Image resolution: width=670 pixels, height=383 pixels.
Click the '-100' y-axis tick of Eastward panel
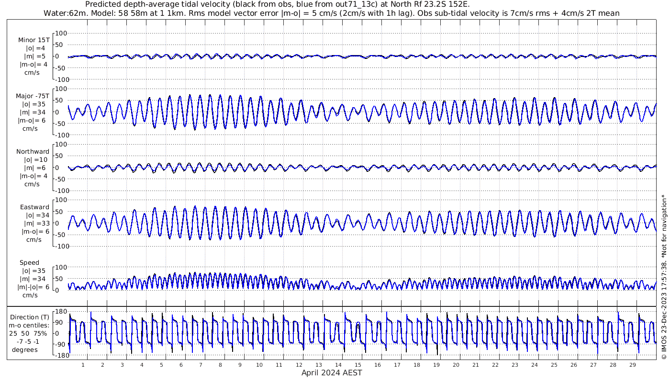point(61,246)
